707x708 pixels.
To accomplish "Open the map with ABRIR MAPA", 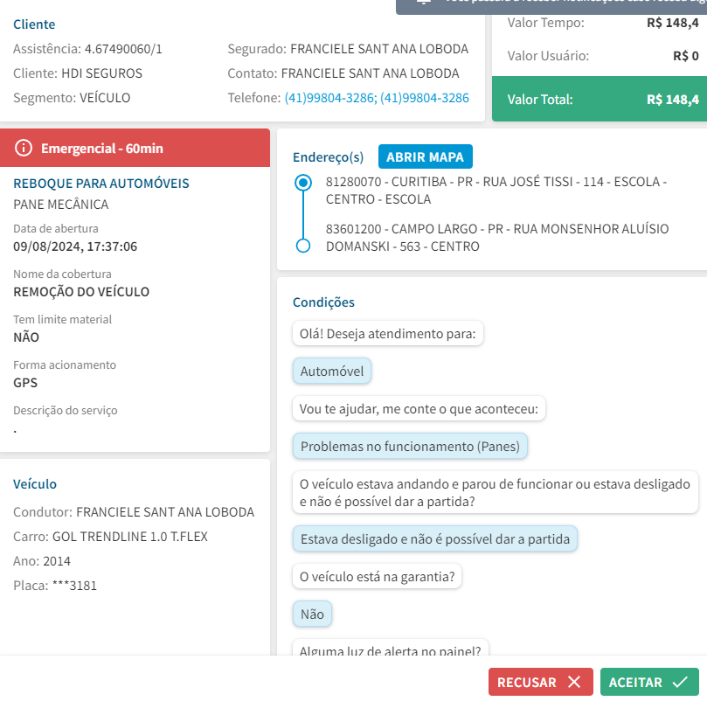I will (426, 157).
